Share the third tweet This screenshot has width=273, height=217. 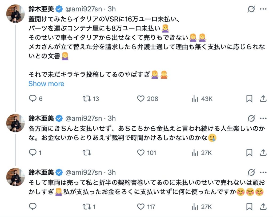coord(263,206)
